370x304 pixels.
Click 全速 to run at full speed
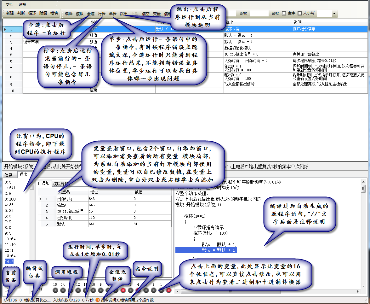coord(91,14)
